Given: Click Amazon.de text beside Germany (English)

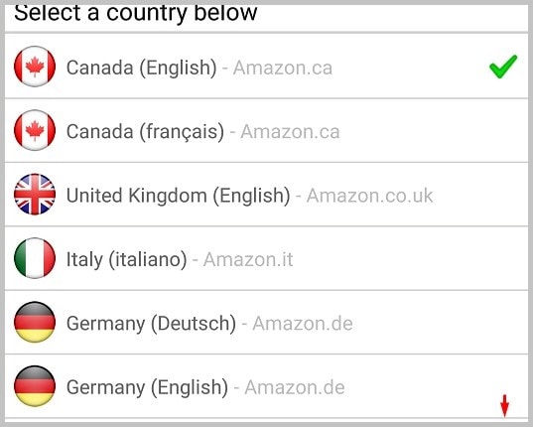Looking at the screenshot, I should (x=295, y=387).
